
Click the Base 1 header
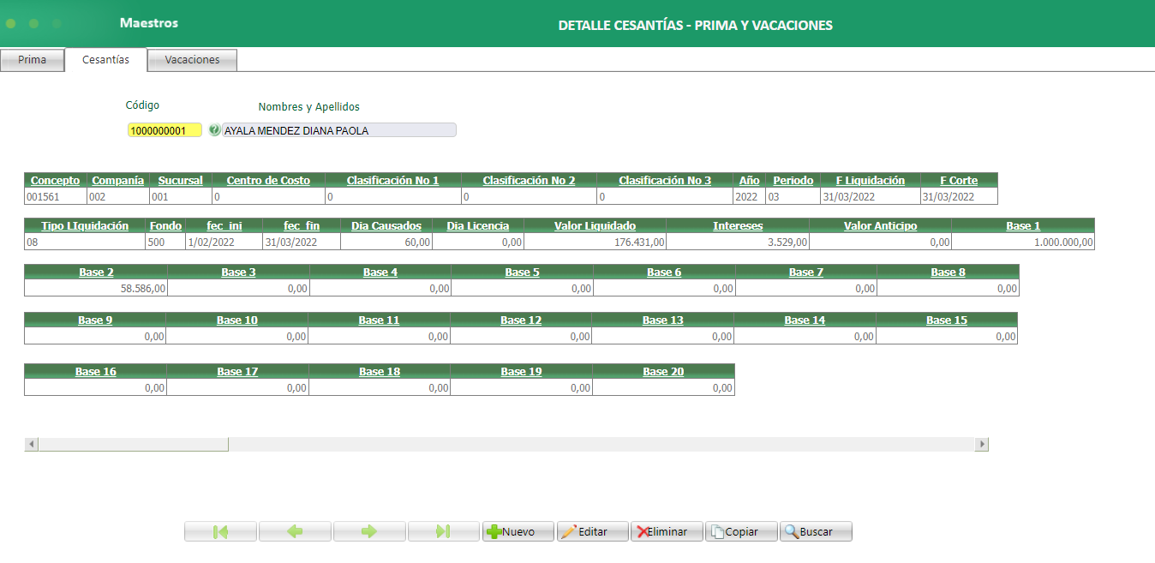coord(1023,225)
